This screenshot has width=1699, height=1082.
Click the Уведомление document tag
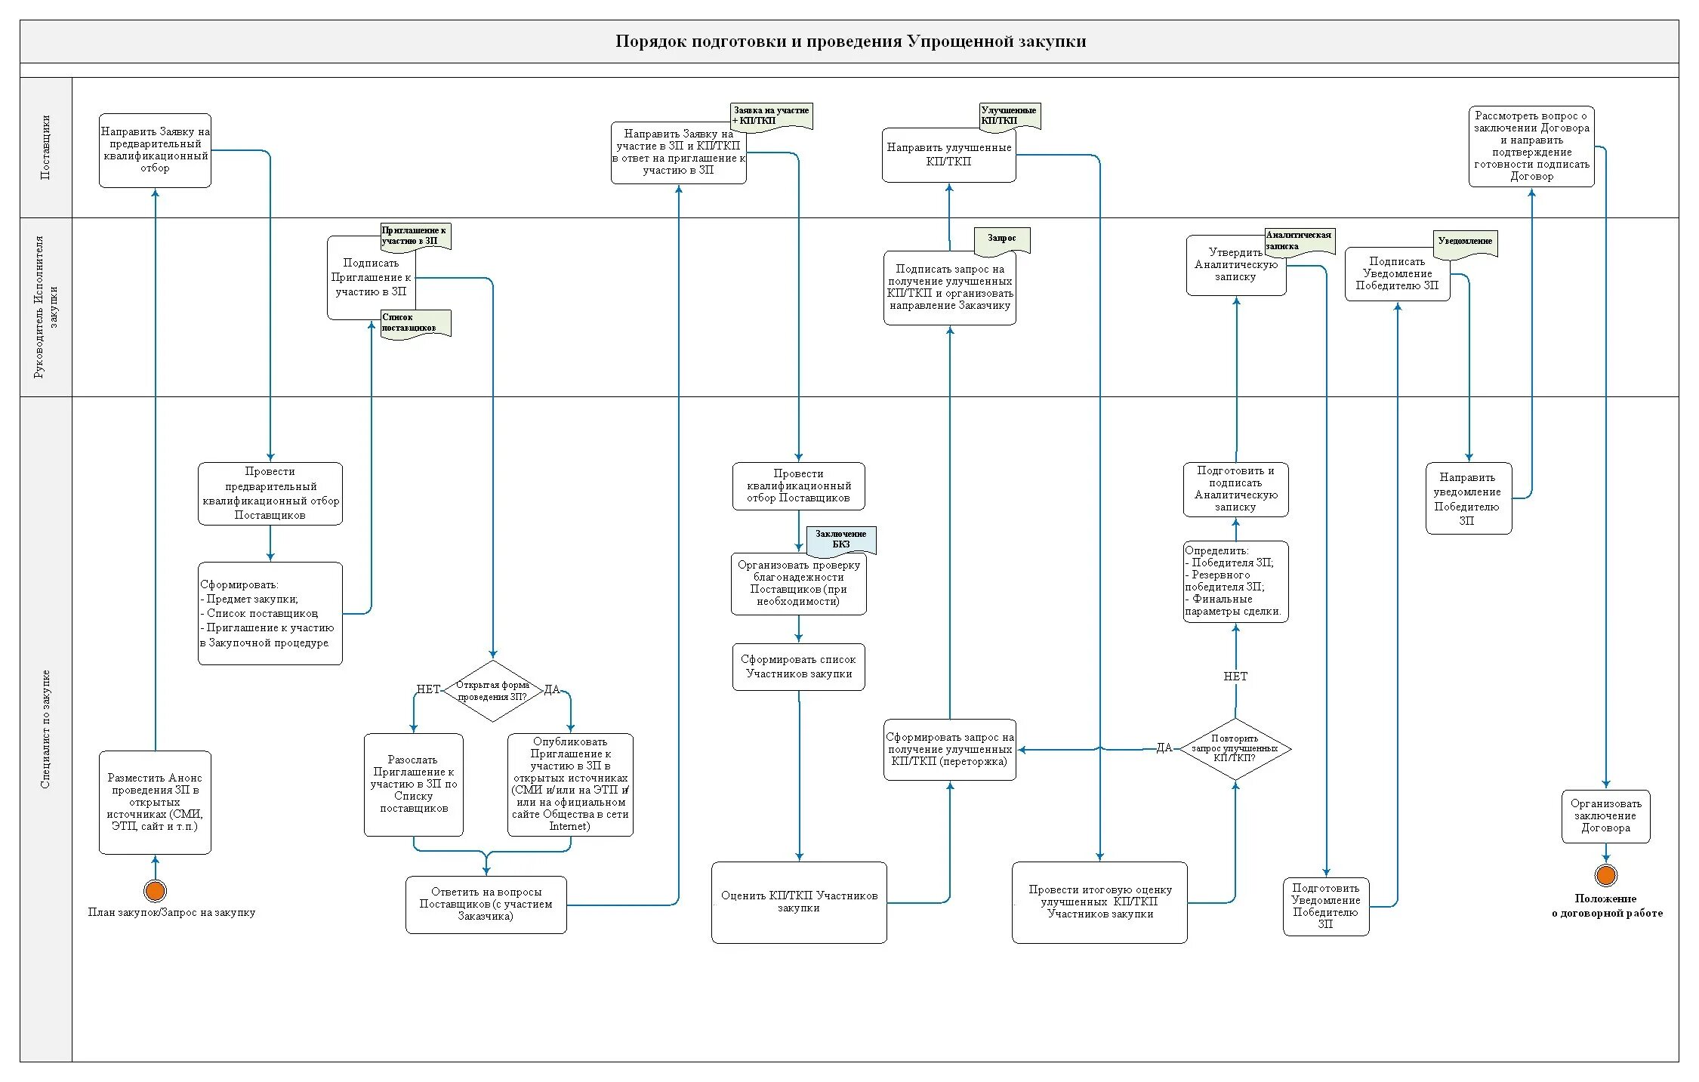1465,242
